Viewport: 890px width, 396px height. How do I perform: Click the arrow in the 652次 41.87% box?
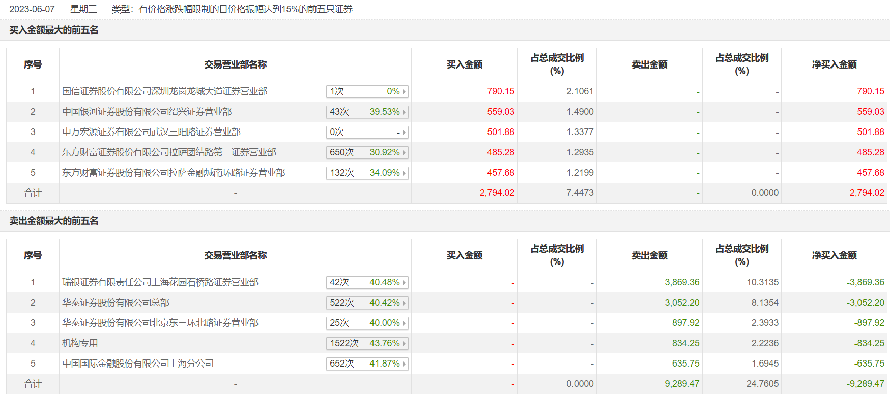tap(404, 364)
